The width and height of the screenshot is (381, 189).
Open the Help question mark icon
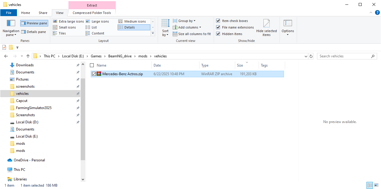(x=377, y=12)
